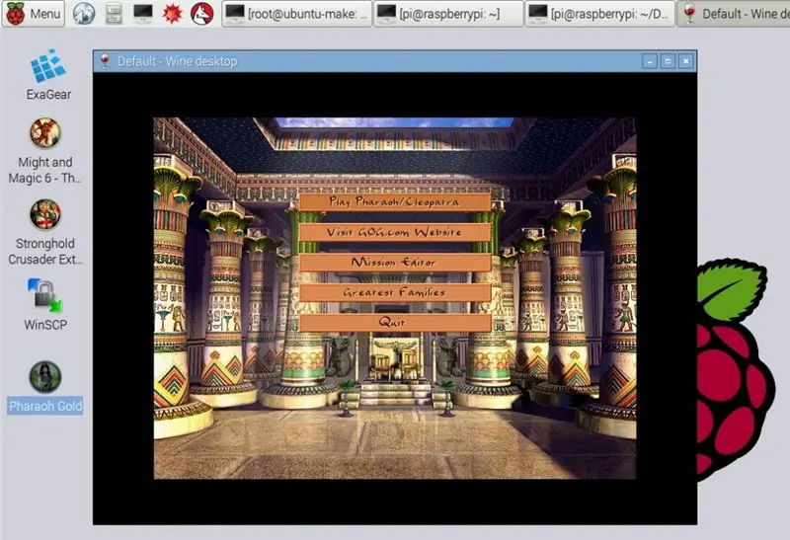Launch the Mathematica red spiky icon

[x=172, y=14]
